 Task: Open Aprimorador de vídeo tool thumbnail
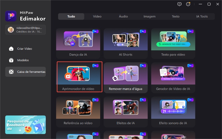(78, 74)
